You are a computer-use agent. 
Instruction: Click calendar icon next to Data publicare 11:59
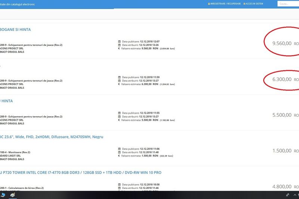[120, 77]
